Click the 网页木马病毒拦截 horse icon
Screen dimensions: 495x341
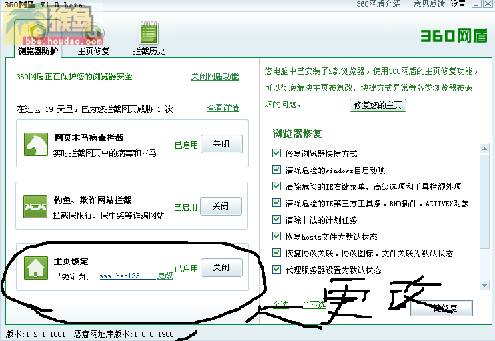[36, 144]
